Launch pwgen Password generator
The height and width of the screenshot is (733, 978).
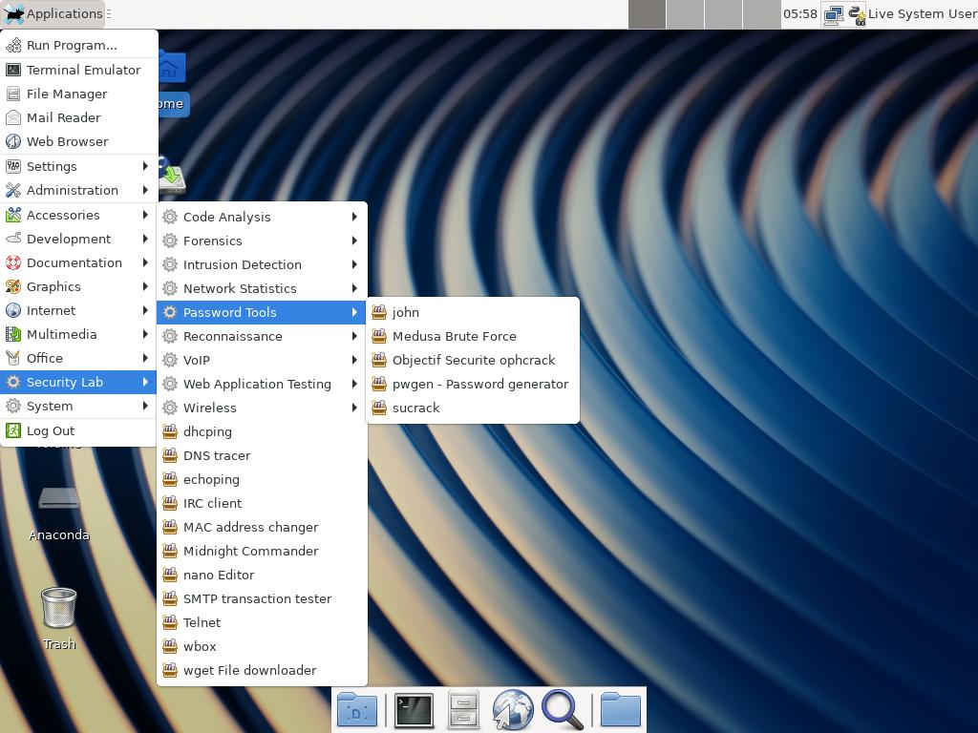click(x=474, y=384)
